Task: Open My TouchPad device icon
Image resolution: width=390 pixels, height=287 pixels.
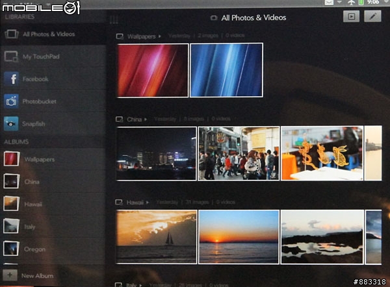Action: pyautogui.click(x=11, y=56)
